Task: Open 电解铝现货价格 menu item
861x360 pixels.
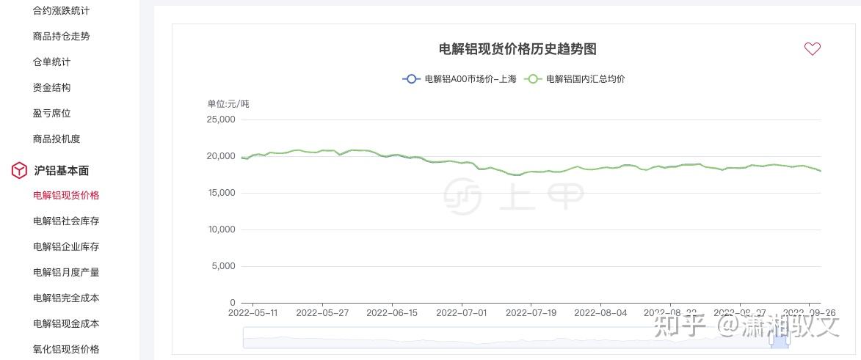Action: [x=66, y=196]
